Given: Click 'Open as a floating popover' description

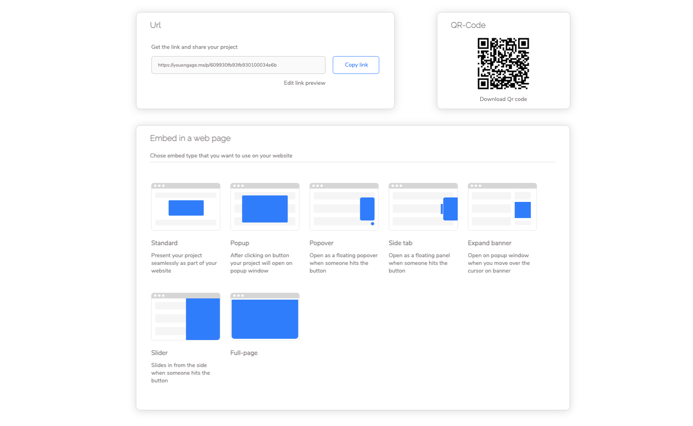Looking at the screenshot, I should point(344,263).
